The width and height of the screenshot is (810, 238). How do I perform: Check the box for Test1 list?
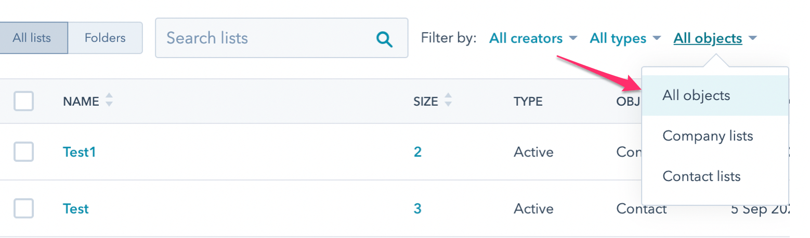pyautogui.click(x=24, y=152)
